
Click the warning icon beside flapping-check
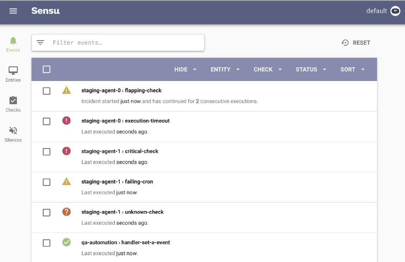[66, 90]
